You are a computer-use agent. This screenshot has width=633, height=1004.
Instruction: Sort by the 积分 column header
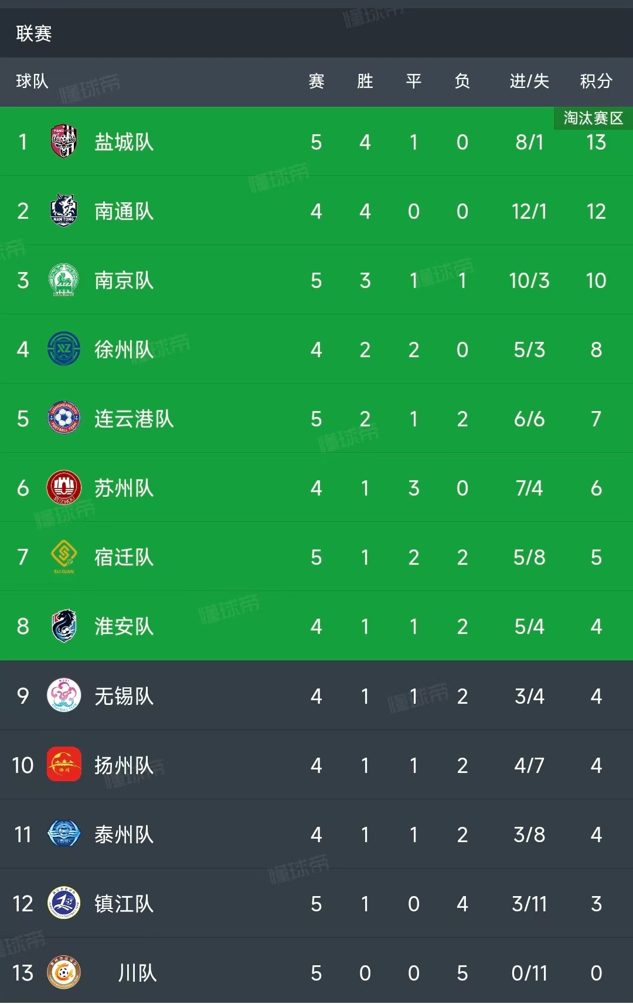[596, 81]
